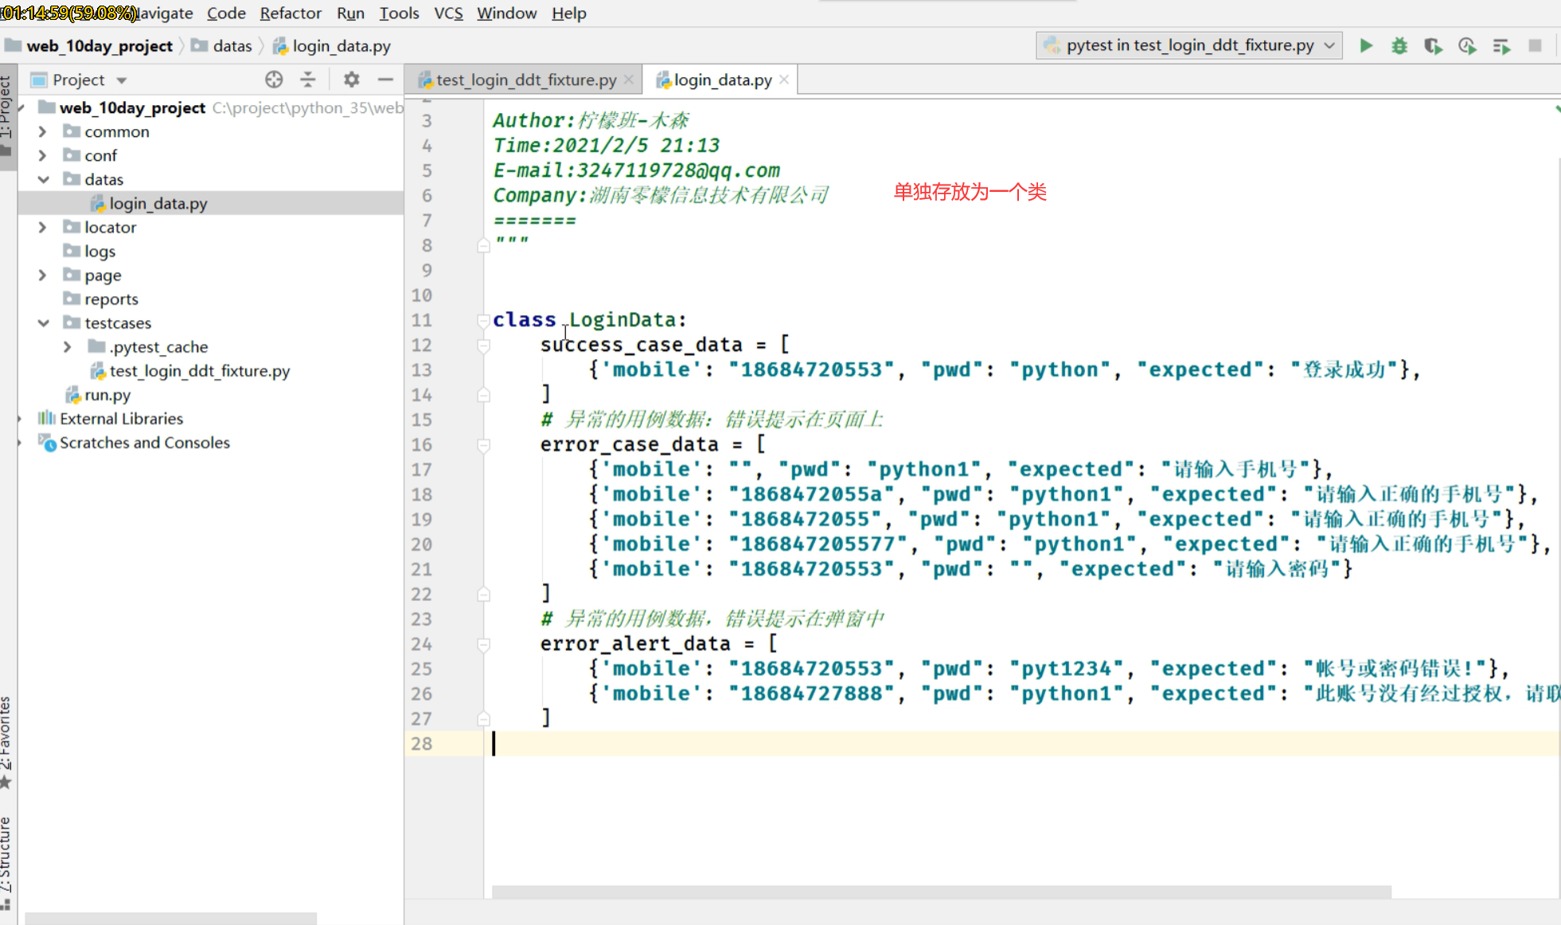Viewport: 1561px width, 925px height.
Task: Open the Refactor menu
Action: (x=290, y=13)
